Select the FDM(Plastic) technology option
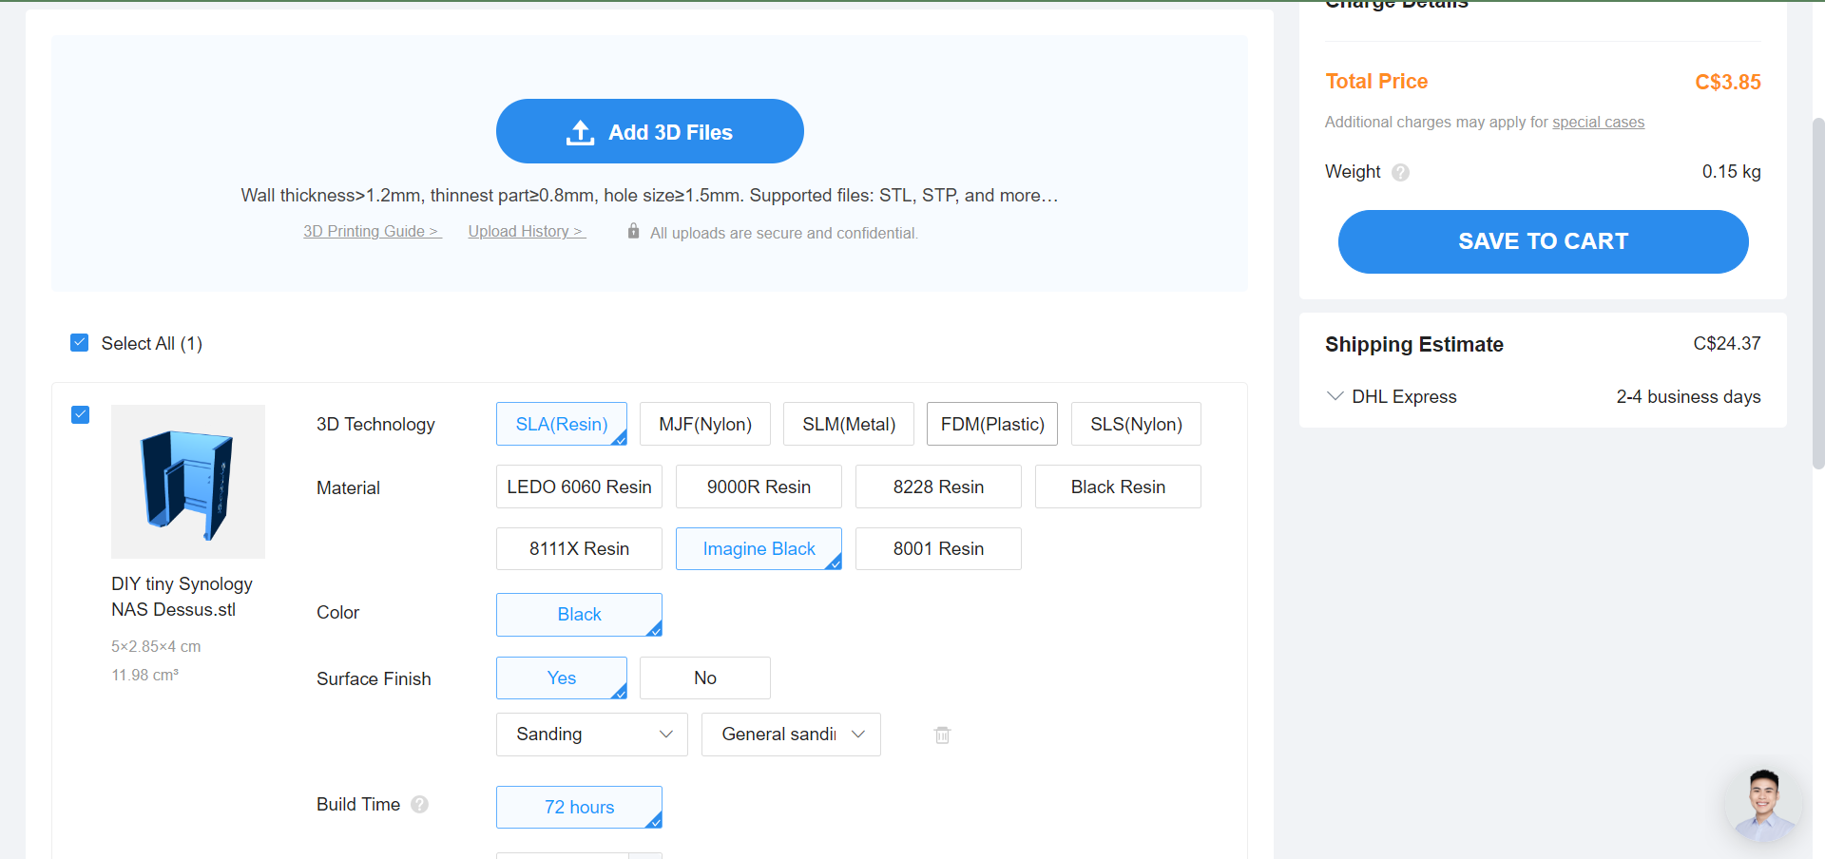1825x859 pixels. click(991, 424)
